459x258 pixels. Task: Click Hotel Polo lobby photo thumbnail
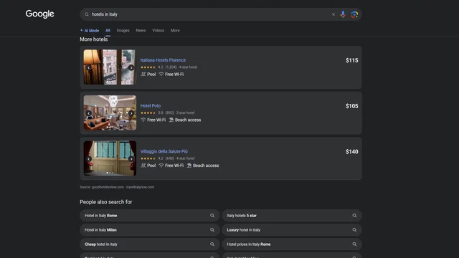point(110,113)
